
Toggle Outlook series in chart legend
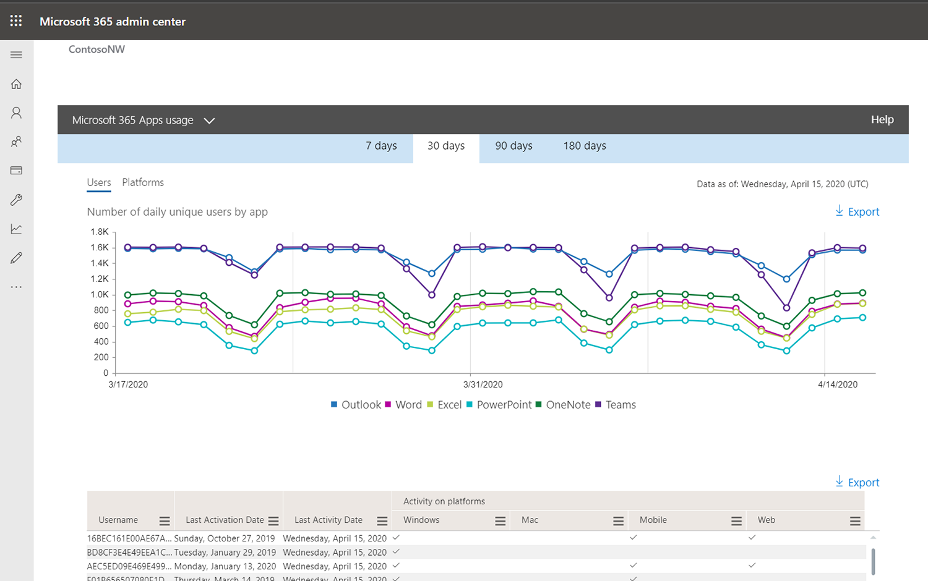[x=356, y=405]
